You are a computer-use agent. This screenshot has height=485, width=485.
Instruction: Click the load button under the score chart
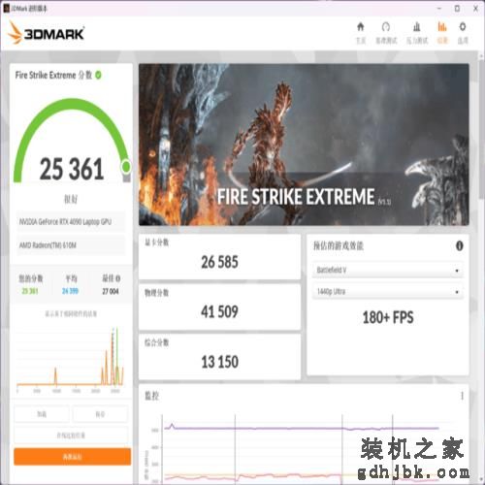42,414
